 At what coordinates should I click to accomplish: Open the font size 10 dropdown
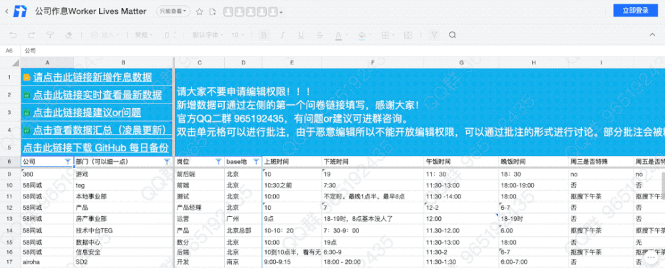click(x=237, y=34)
